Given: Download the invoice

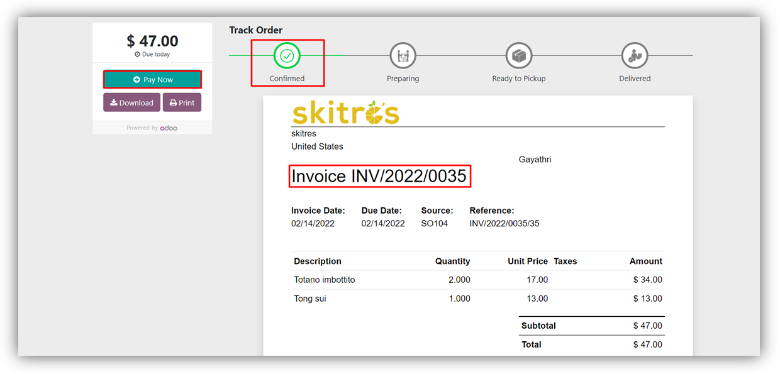Looking at the screenshot, I should 131,102.
